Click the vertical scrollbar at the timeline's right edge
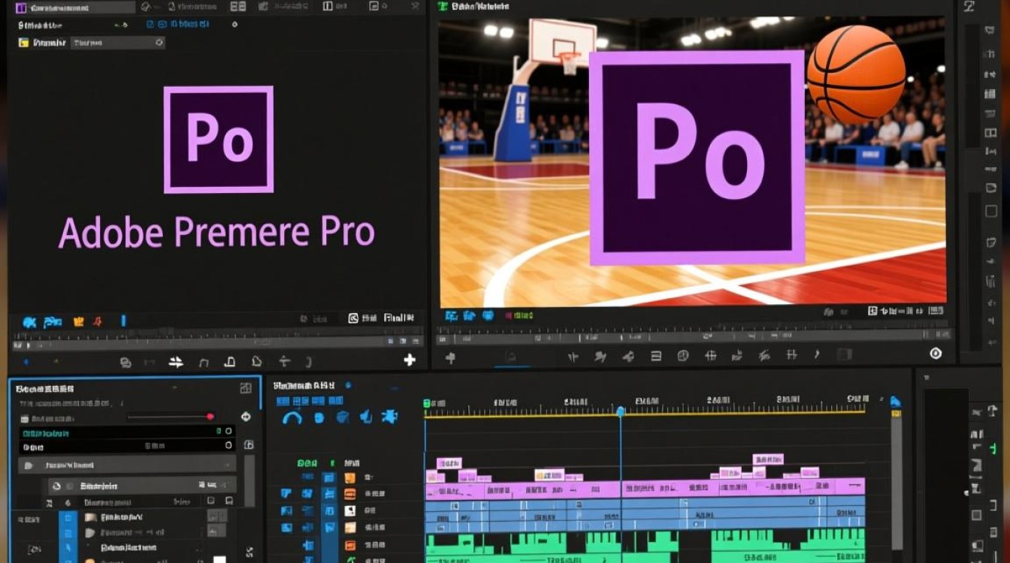The height and width of the screenshot is (563, 1010). point(896,484)
